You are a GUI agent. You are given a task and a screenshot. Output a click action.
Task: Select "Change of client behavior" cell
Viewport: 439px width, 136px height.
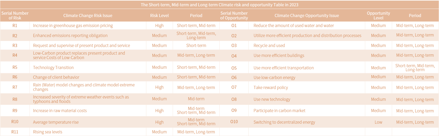click(x=56, y=77)
